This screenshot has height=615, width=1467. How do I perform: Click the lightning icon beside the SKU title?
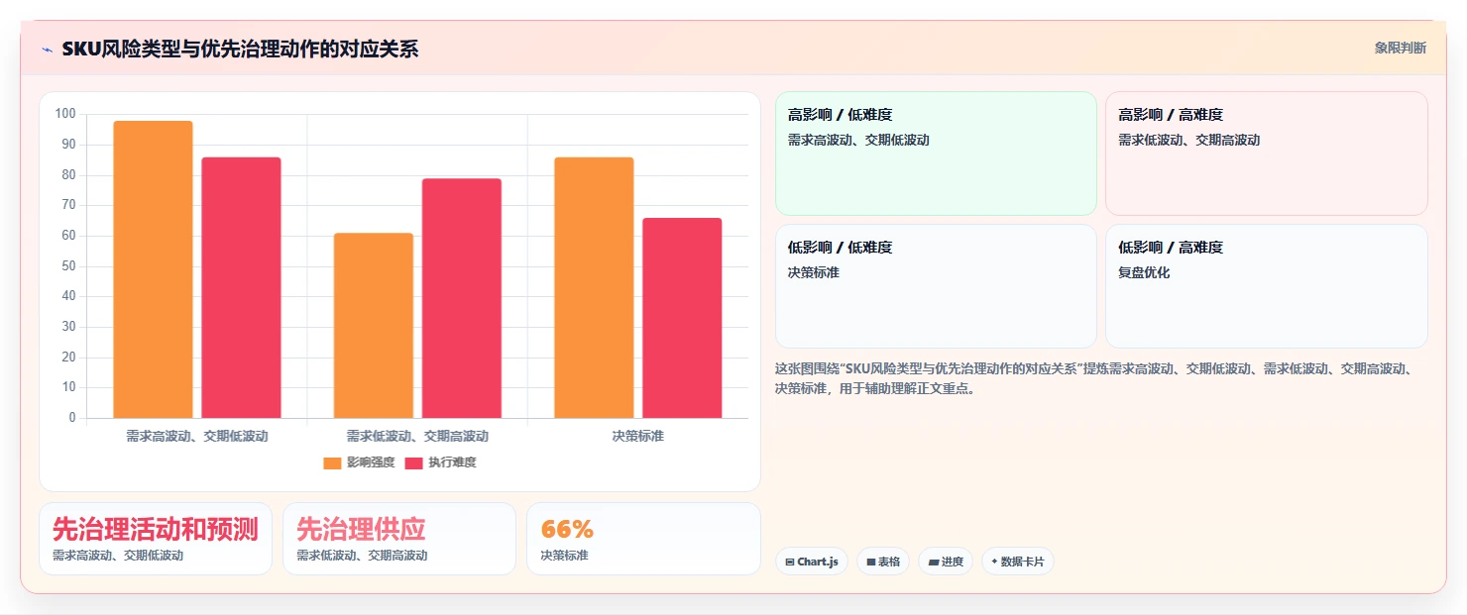(x=47, y=50)
